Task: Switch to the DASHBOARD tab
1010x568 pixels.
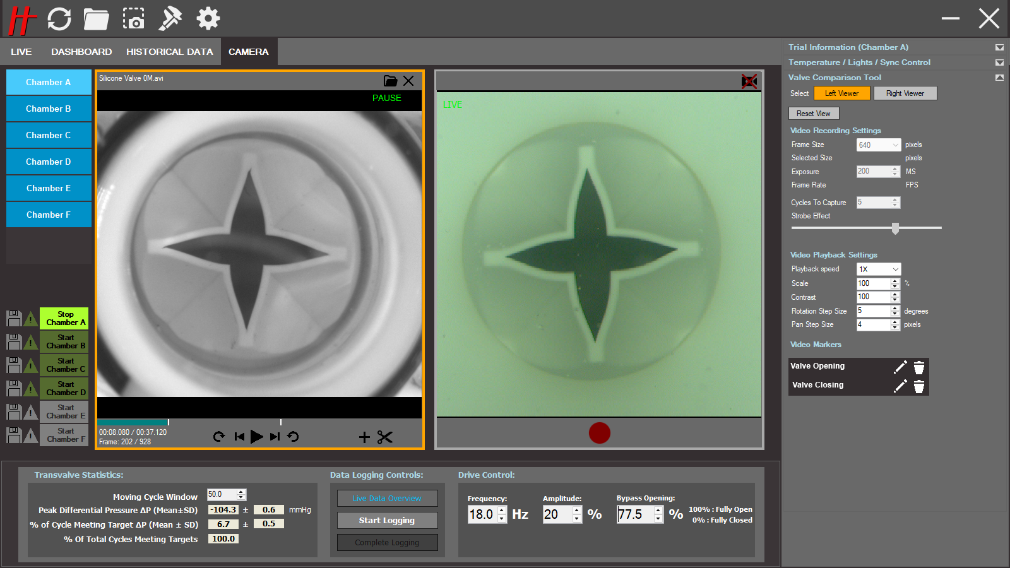Action: click(81, 52)
